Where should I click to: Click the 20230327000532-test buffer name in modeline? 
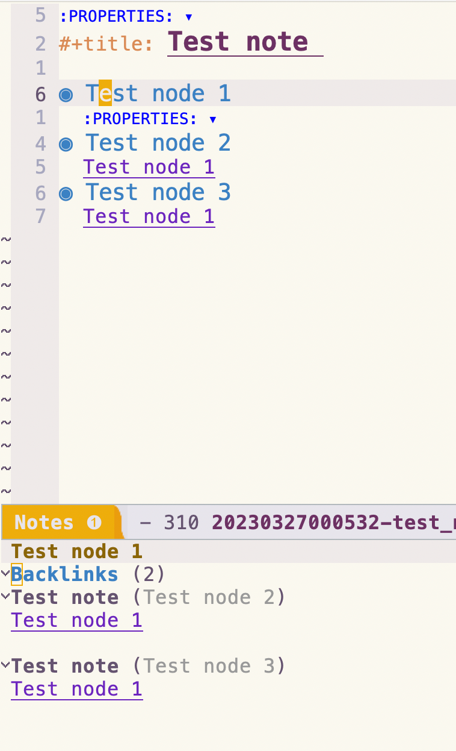(x=333, y=522)
